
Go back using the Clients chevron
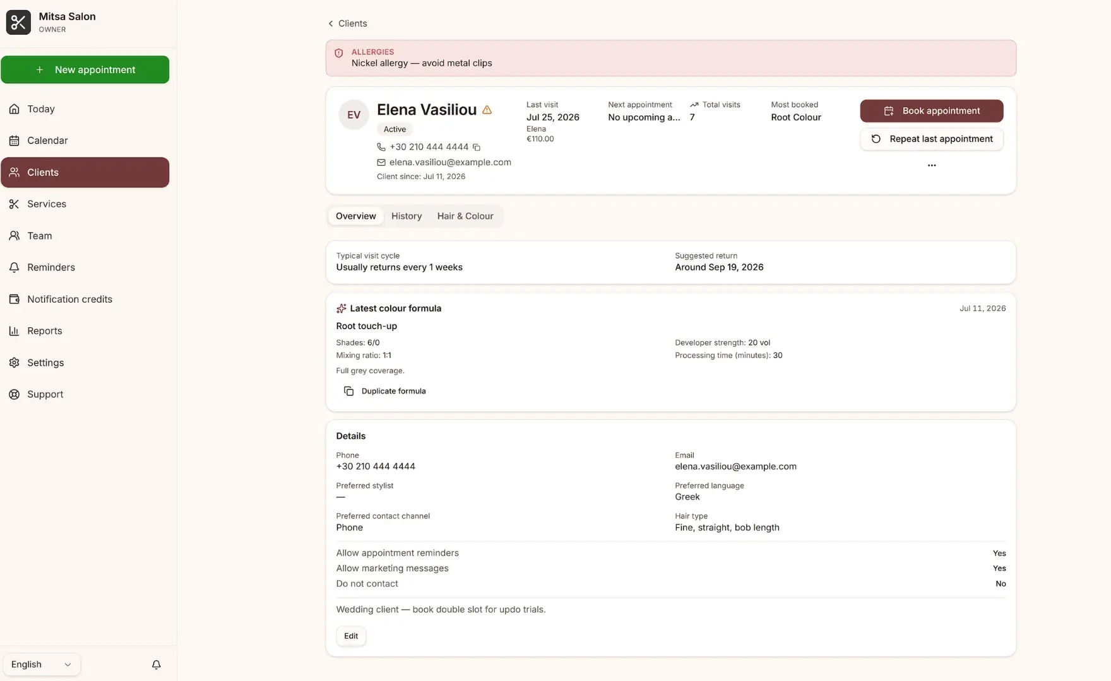[x=330, y=23]
